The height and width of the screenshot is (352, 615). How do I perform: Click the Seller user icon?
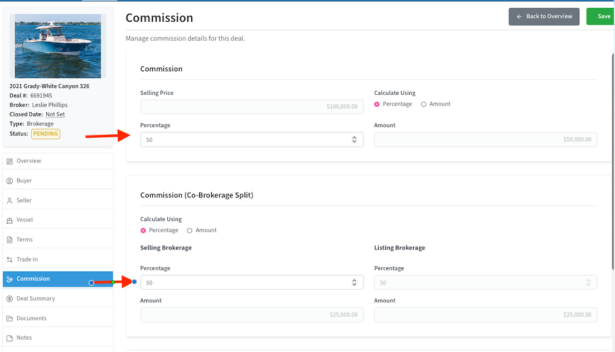point(9,200)
